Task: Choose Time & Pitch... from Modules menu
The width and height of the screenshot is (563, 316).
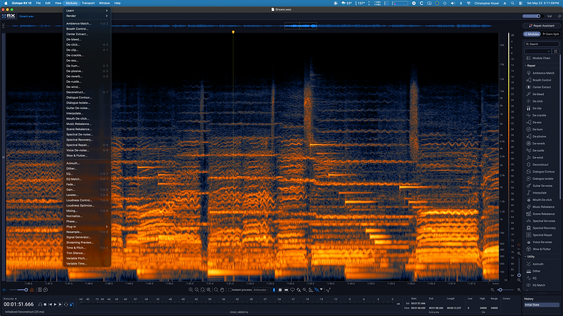Action: tap(87, 248)
